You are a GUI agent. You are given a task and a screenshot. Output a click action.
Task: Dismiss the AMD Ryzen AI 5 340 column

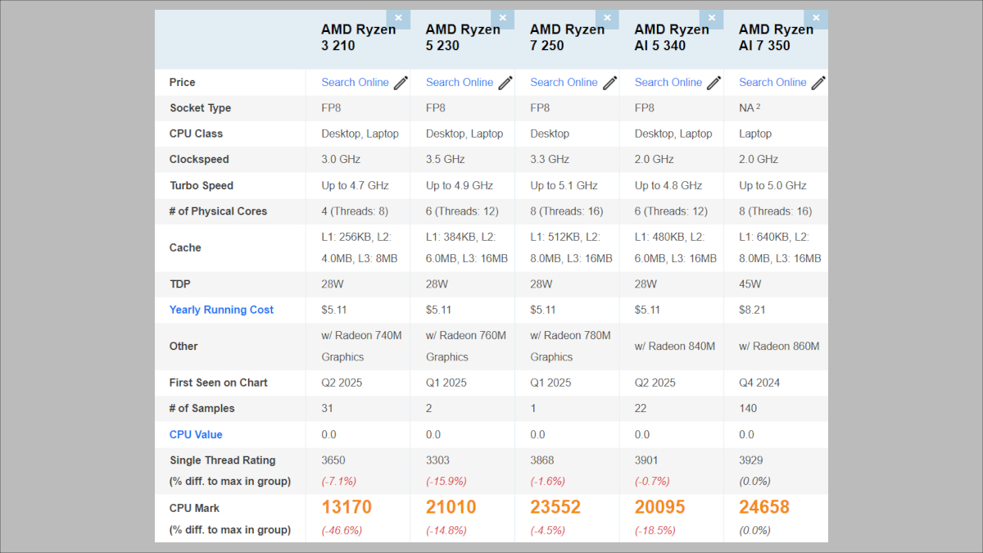(711, 17)
